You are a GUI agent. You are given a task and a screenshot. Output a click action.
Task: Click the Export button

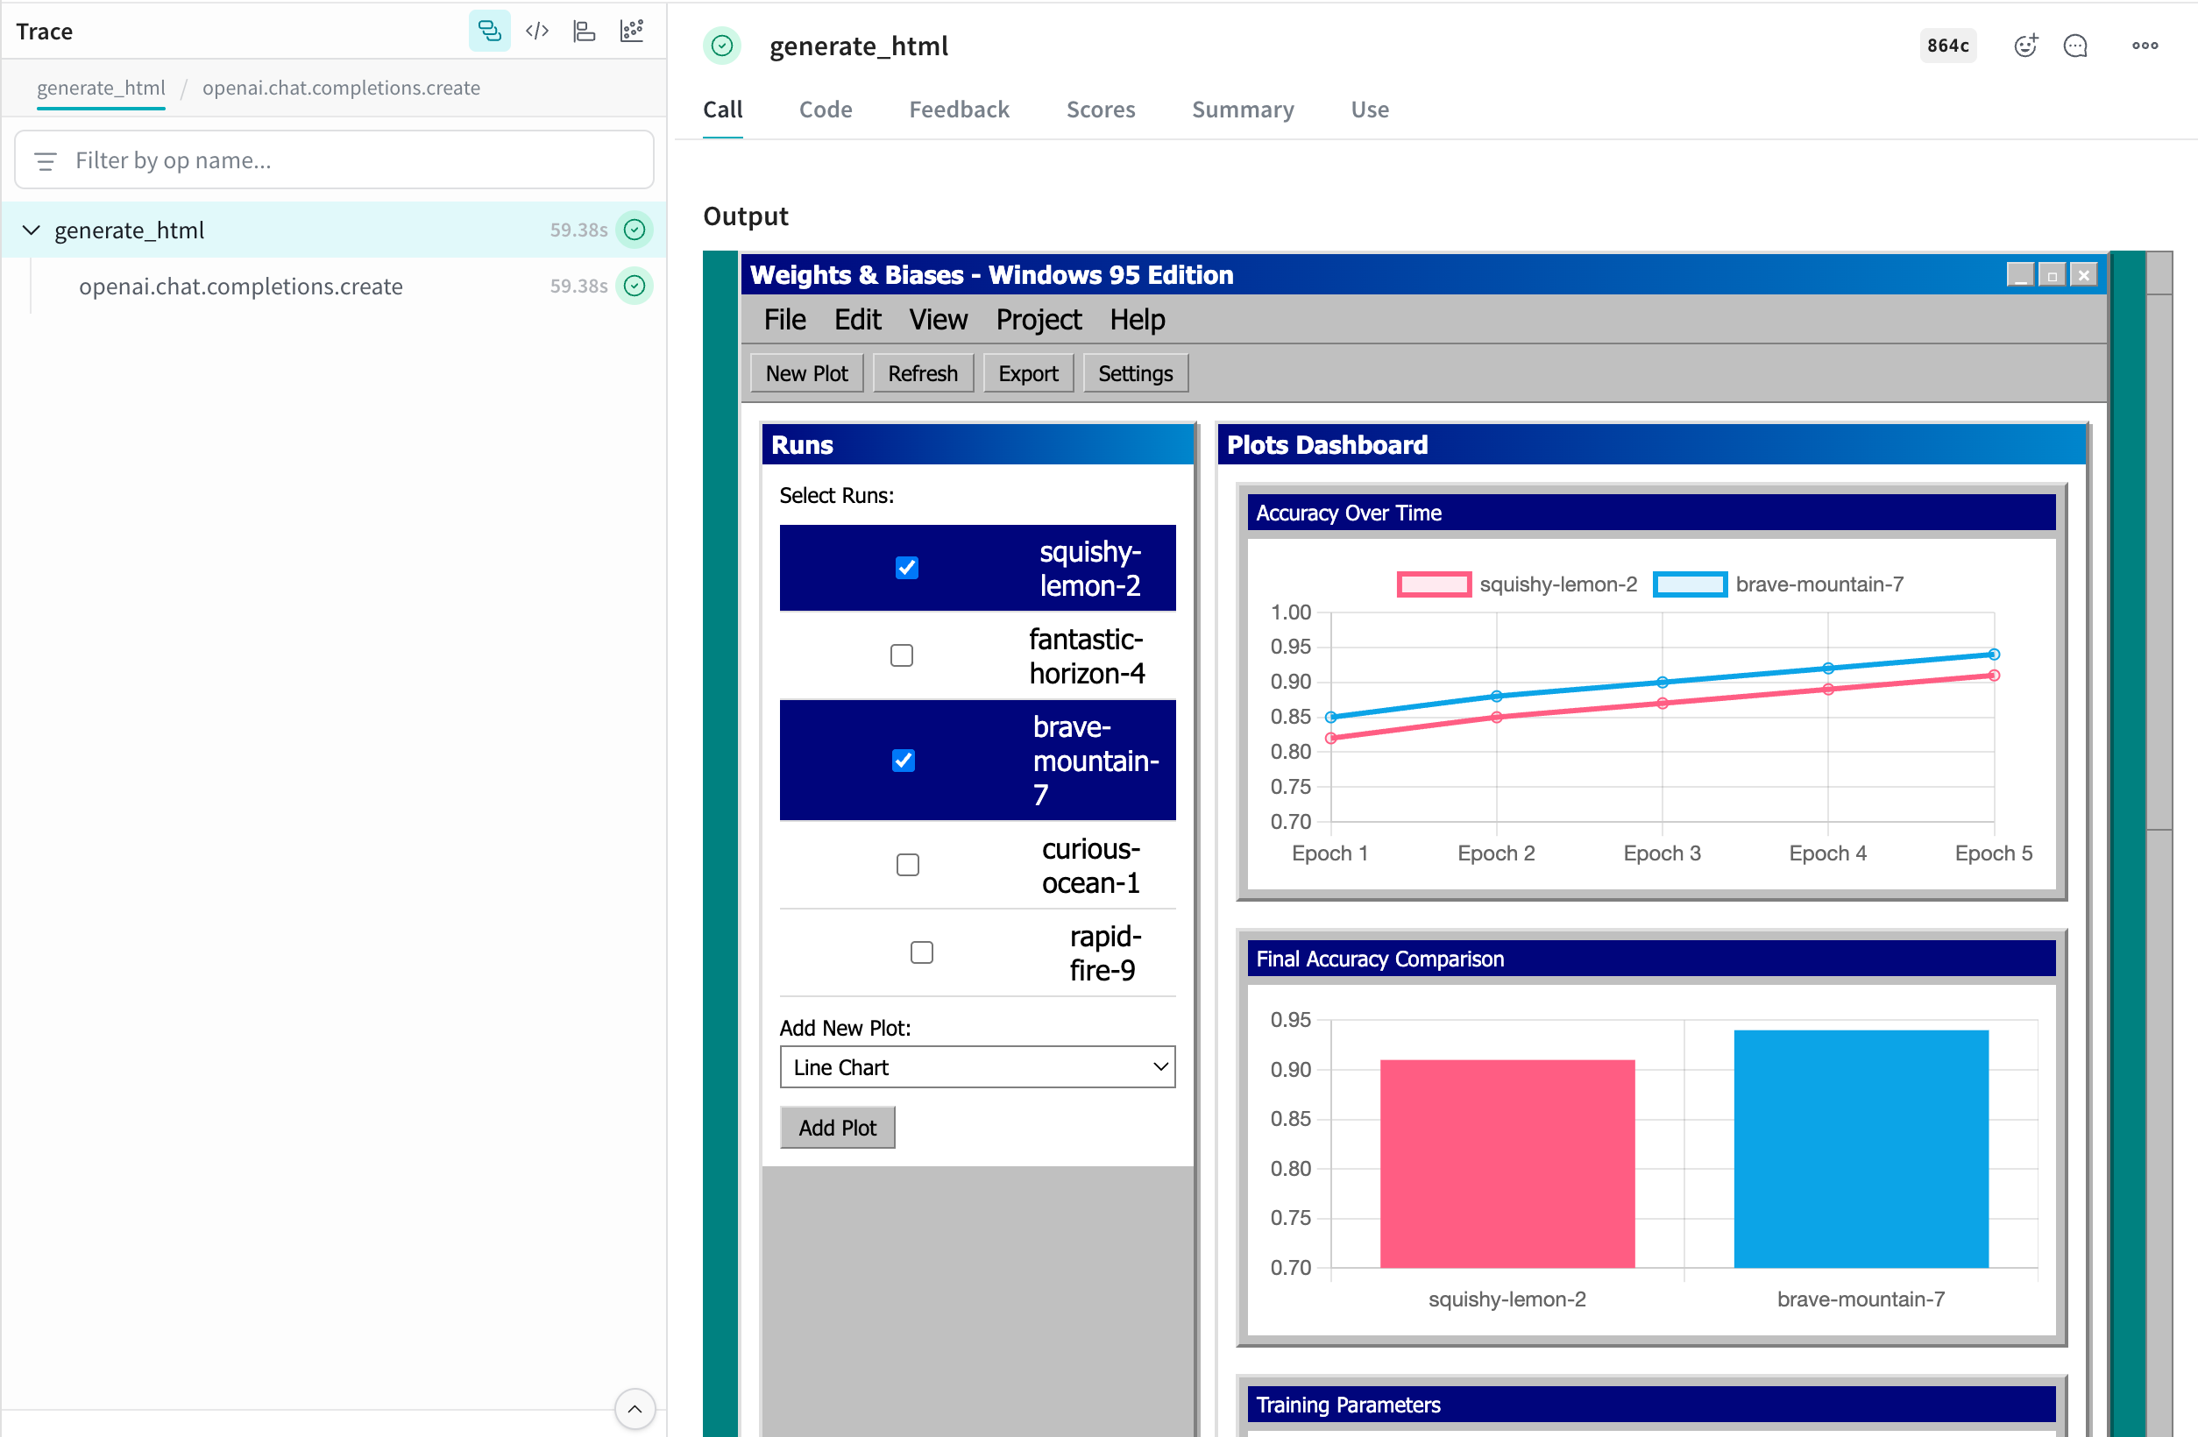(x=1028, y=373)
